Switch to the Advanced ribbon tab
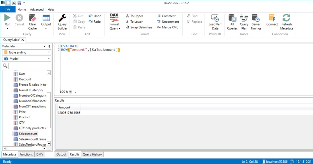313x164 pixels. (x=37, y=9)
